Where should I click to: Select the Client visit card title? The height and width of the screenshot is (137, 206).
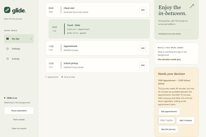point(69,8)
